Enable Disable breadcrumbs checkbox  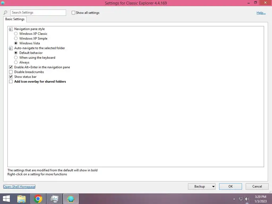coord(11,72)
